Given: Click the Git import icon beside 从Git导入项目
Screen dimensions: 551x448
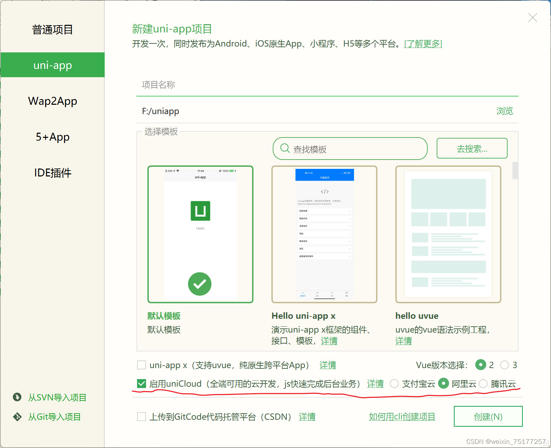Looking at the screenshot, I should (x=17, y=417).
